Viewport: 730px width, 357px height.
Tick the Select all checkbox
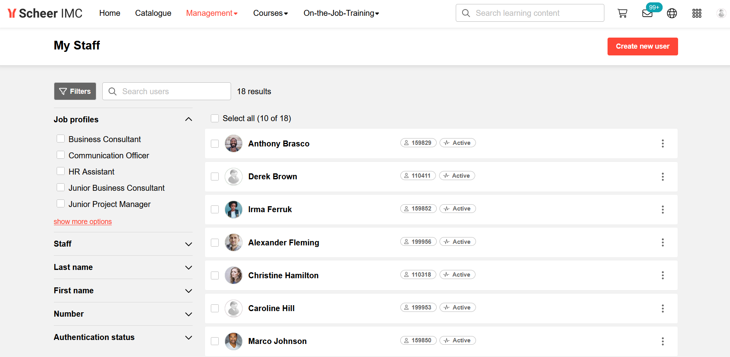point(215,118)
